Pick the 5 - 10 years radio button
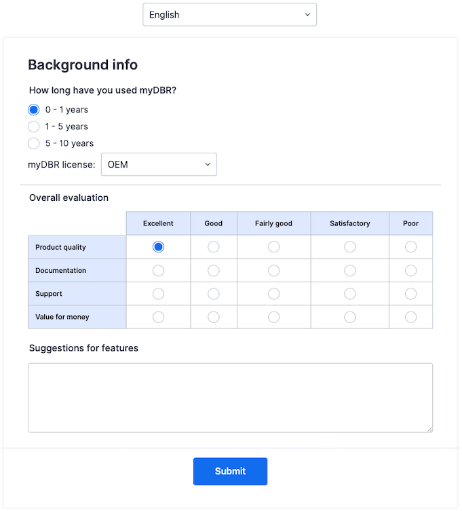Image resolution: width=462 pixels, height=511 pixels. click(34, 143)
